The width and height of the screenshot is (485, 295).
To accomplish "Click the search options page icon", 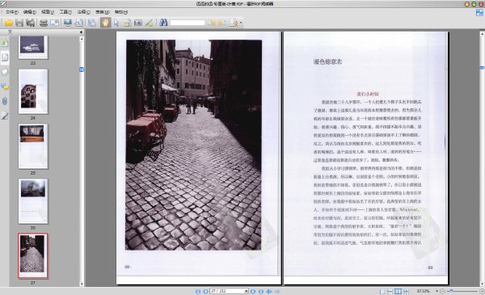I will coord(234,23).
